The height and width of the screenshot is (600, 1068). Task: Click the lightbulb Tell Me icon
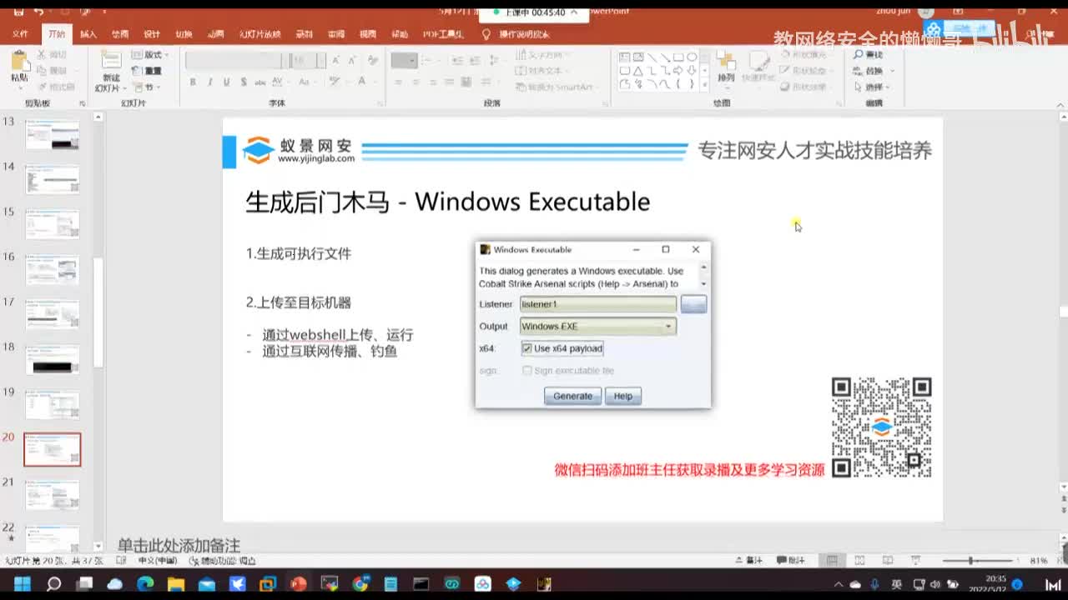(x=486, y=34)
